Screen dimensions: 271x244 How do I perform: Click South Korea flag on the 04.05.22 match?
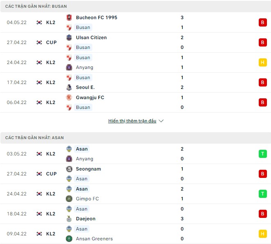point(39,22)
